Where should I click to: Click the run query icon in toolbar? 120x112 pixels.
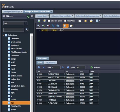[39, 21]
